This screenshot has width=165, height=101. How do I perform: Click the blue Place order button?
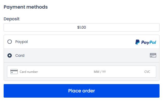pyautogui.click(x=82, y=91)
